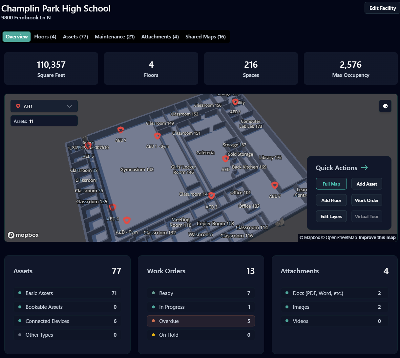Viewport: 400px width, 358px height.
Task: Click the Improve this map link
Action: pos(377,237)
